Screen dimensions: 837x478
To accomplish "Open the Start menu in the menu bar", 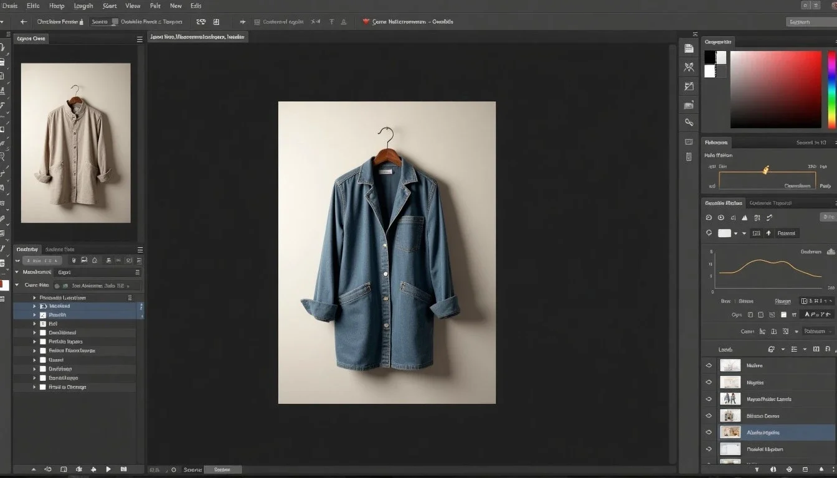I will pyautogui.click(x=110, y=6).
